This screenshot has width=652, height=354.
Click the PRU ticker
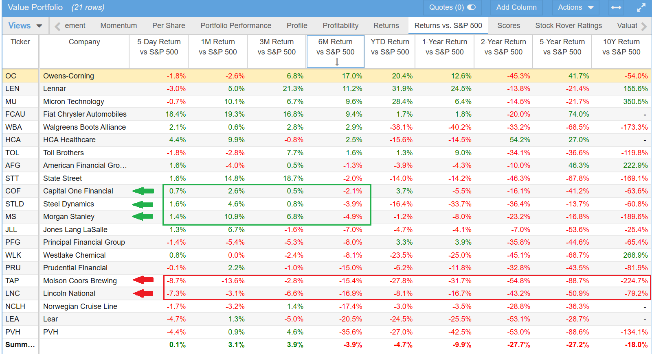13,268
